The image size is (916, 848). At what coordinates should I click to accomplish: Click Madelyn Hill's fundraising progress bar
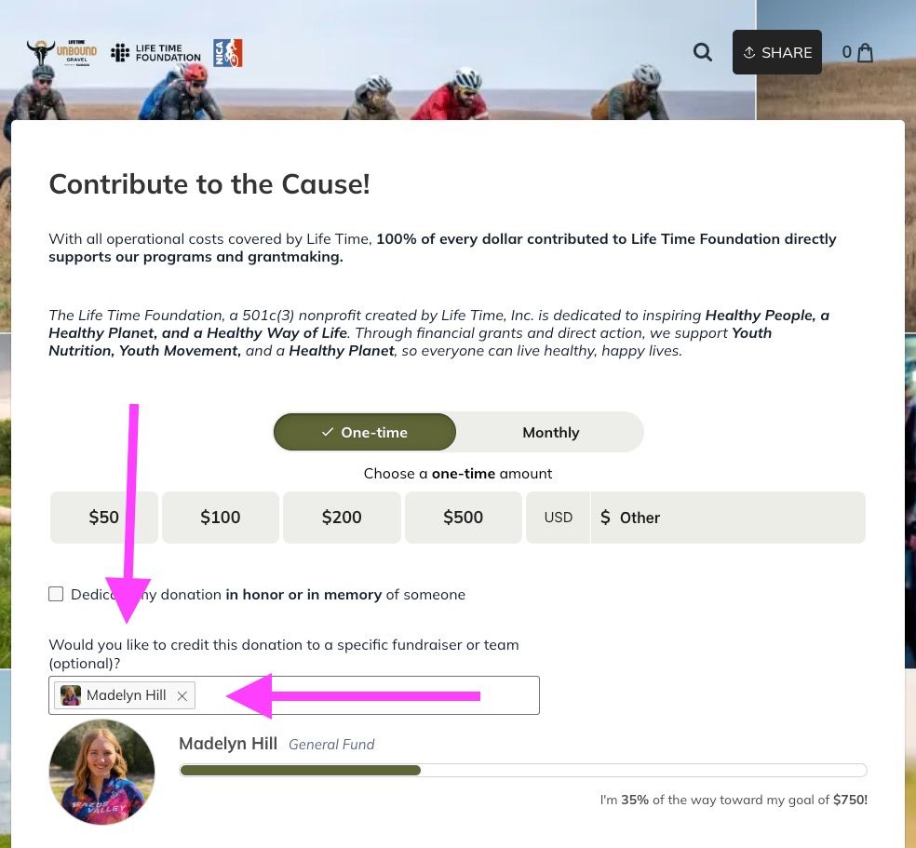523,771
